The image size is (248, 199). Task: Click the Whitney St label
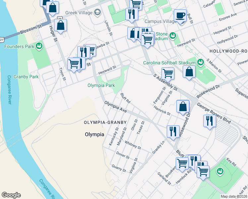(x=133, y=145)
